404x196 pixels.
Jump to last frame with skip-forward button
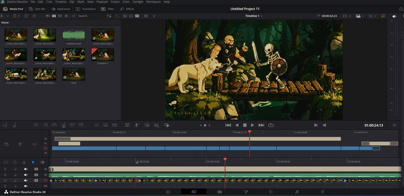pyautogui.click(x=261, y=125)
